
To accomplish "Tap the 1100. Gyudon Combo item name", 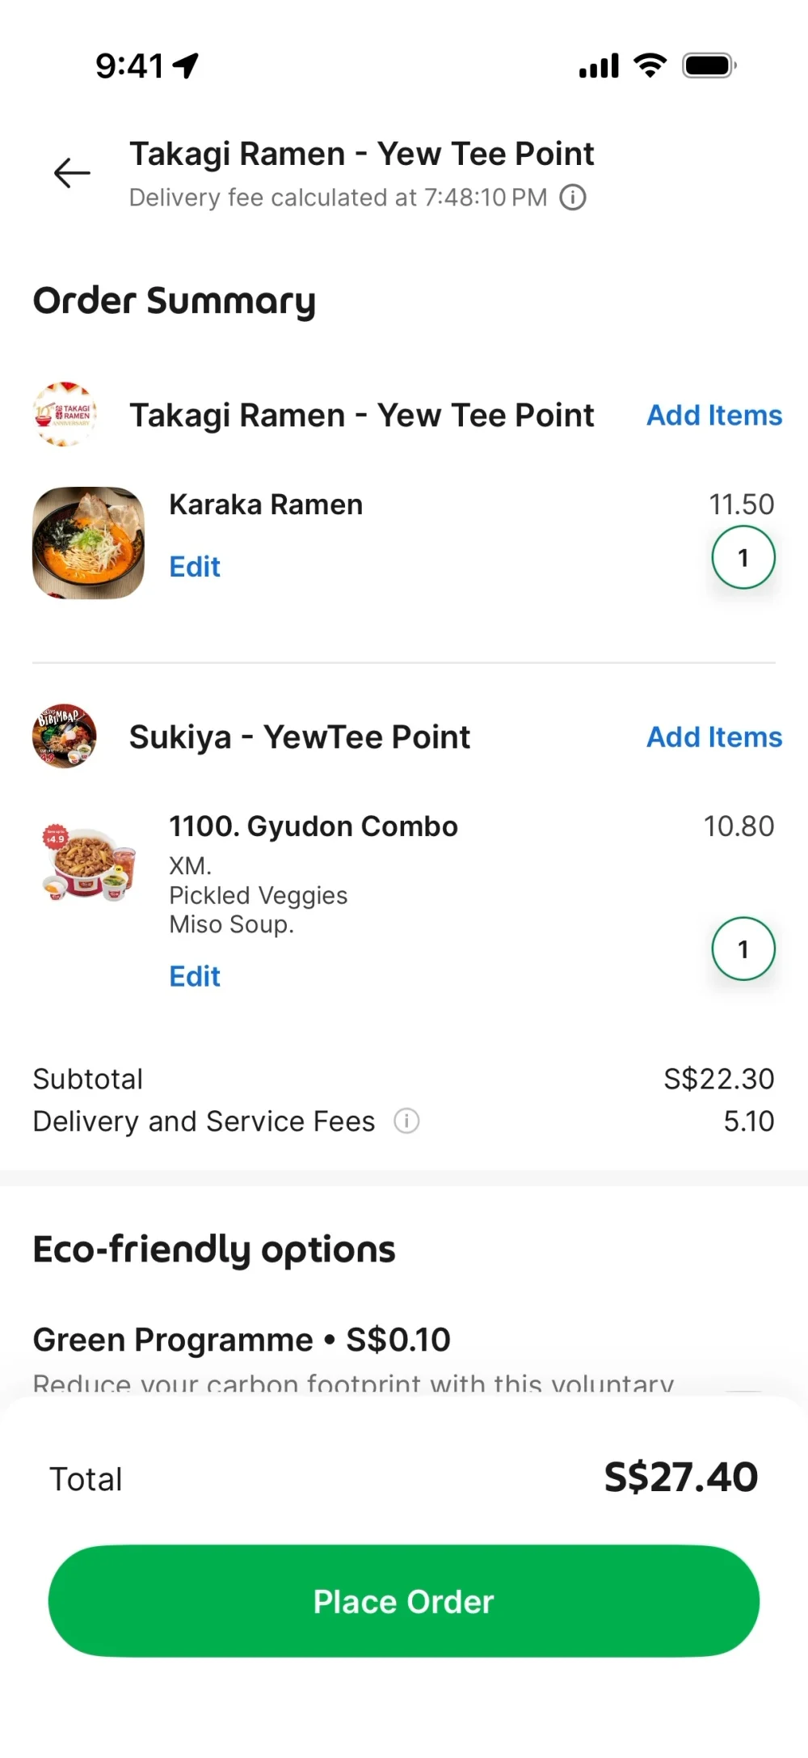I will click(314, 826).
